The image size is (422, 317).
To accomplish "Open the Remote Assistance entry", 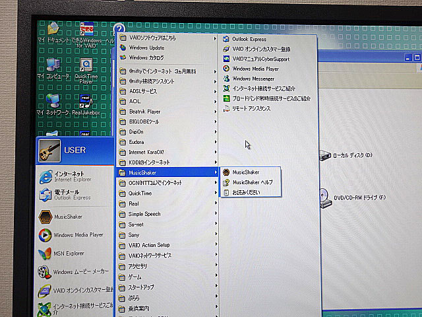I will click(247, 108).
